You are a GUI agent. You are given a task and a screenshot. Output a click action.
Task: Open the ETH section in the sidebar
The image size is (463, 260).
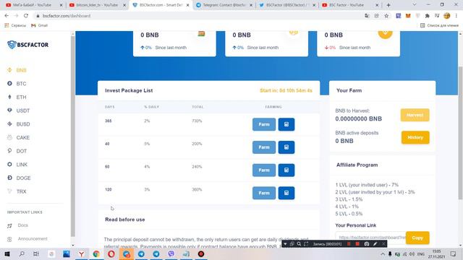click(21, 97)
